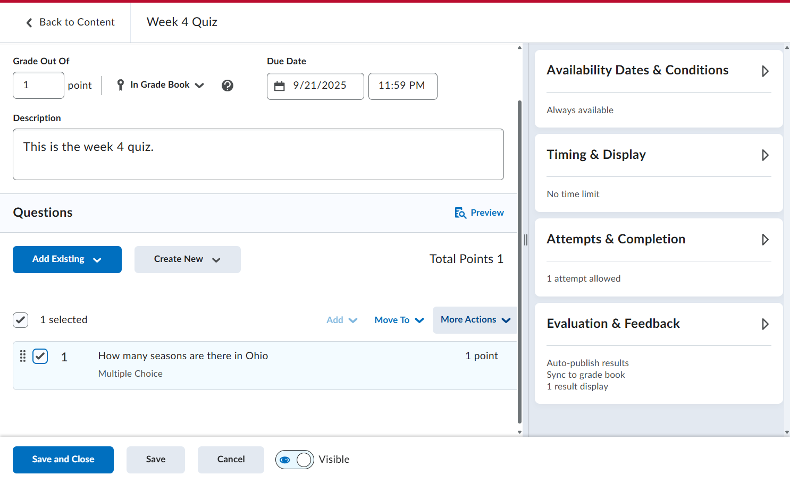790x483 pixels.
Task: Click the 'Auto-publish results' text
Action: tap(587, 363)
